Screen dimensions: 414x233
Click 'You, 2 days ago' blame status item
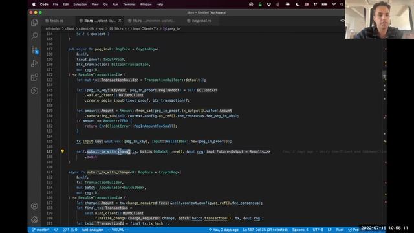(224, 230)
